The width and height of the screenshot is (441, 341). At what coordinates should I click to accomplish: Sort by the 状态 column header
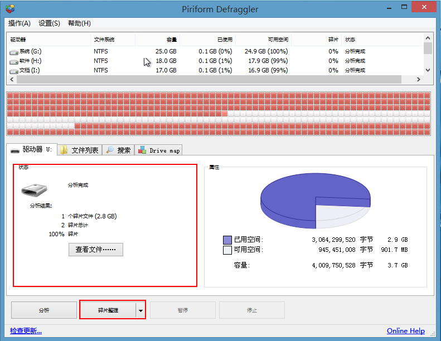382,40
